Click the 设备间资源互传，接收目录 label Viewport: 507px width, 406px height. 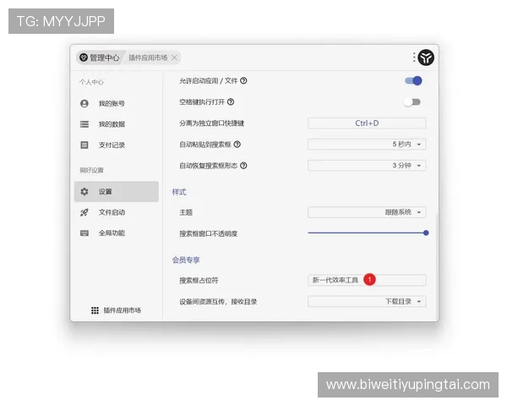point(218,302)
